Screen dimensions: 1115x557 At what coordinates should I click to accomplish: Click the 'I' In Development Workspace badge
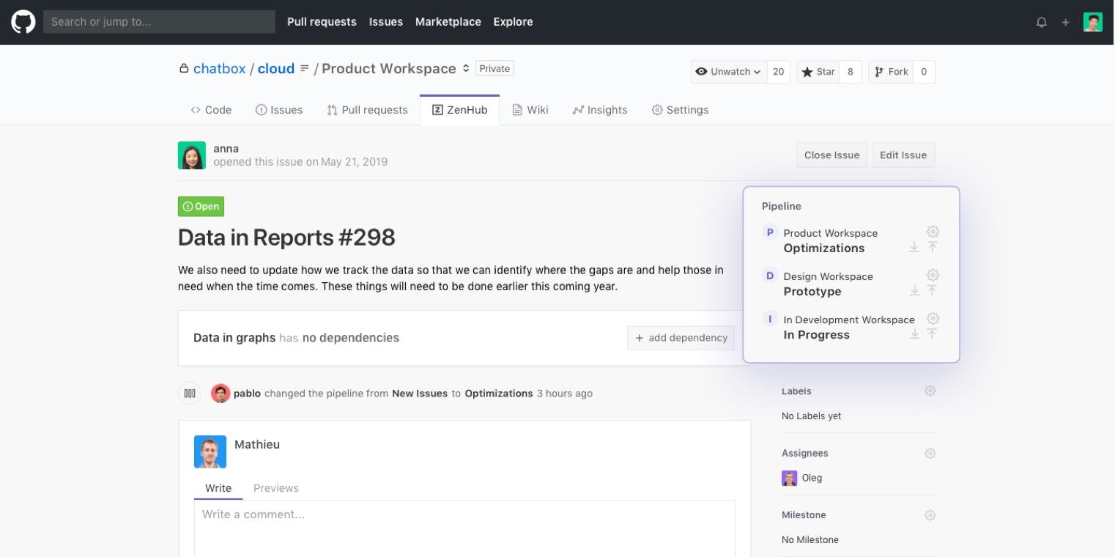coord(770,319)
